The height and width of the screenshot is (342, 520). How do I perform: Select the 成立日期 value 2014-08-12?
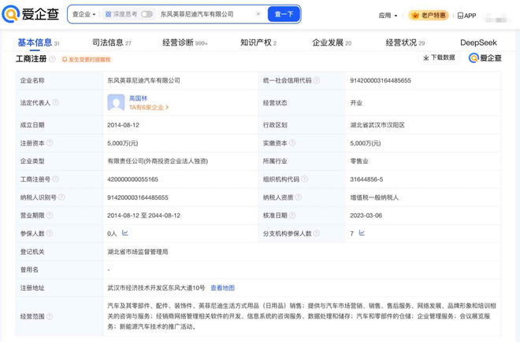(123, 125)
